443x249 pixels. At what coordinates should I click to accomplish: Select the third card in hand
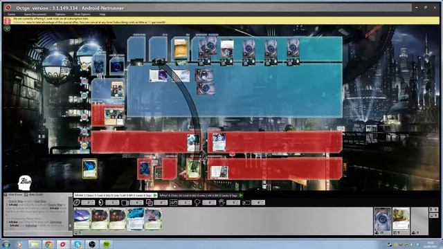click(x=118, y=219)
